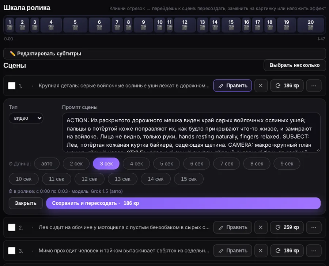Select the 3 сек length chip
329x266 pixels.
[x=106, y=163]
